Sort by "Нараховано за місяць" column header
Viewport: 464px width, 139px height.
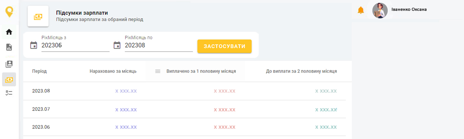(x=113, y=71)
